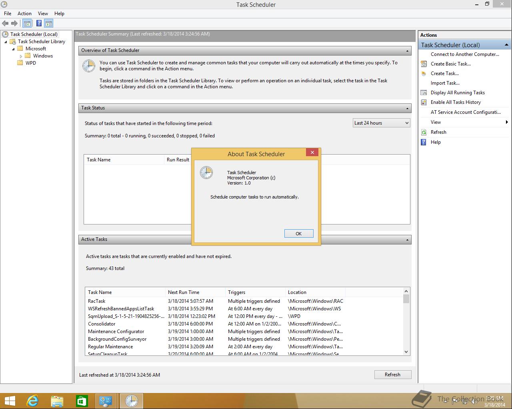Click the Display All Running Tasks icon
This screenshot has width=512, height=409.
[x=424, y=93]
